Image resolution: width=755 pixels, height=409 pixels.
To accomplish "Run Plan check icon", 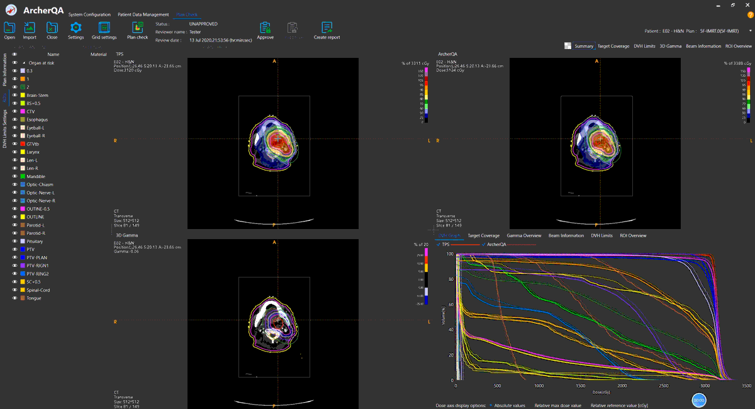I will pos(137,27).
